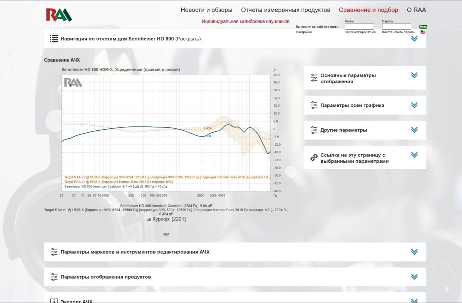The height and width of the screenshot is (303, 462).
Task: Expand Параметры осей графика via its chevron
Action: pyautogui.click(x=414, y=105)
